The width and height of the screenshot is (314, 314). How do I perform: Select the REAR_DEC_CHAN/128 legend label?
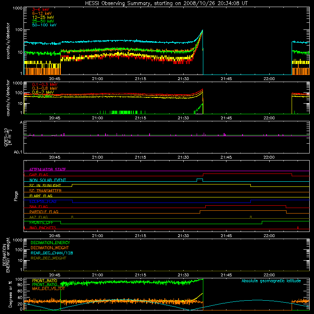(x=52, y=253)
